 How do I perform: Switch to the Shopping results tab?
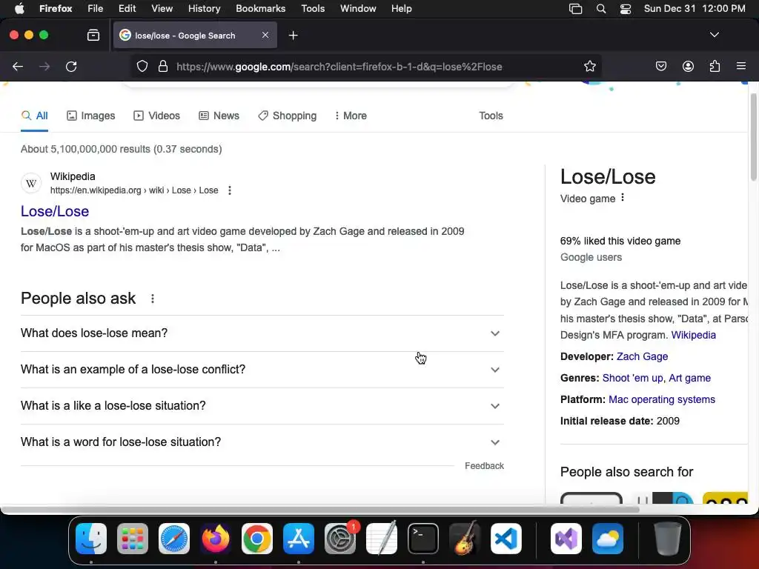pyautogui.click(x=287, y=116)
